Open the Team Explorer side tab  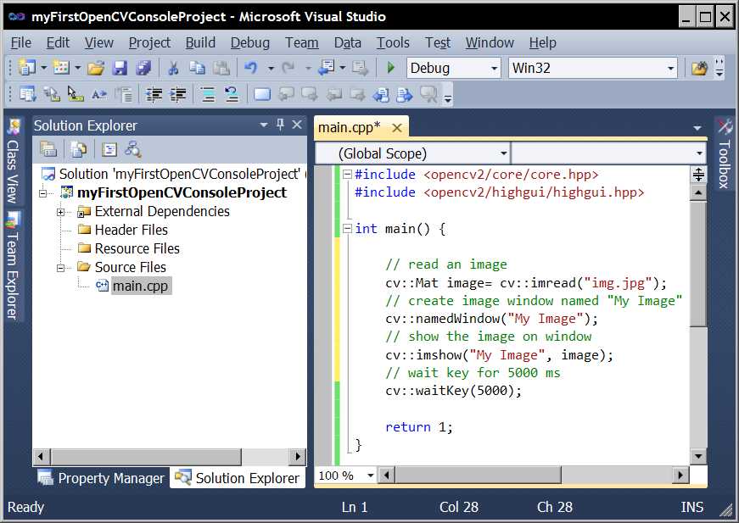tap(14, 266)
